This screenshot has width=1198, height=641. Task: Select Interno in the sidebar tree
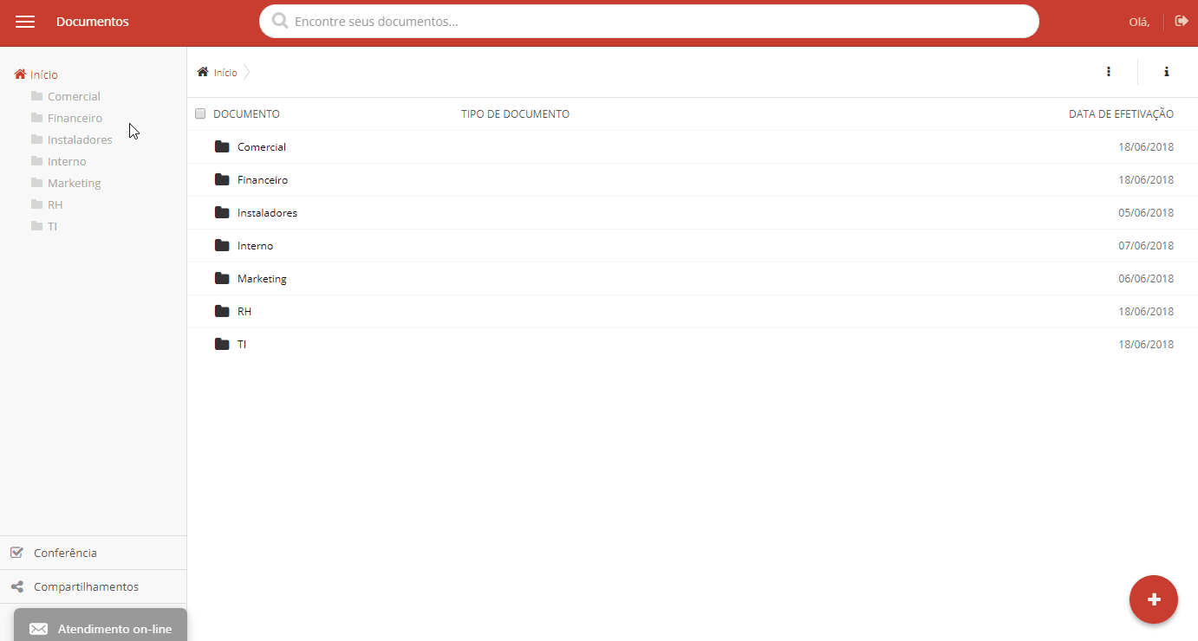(x=67, y=161)
